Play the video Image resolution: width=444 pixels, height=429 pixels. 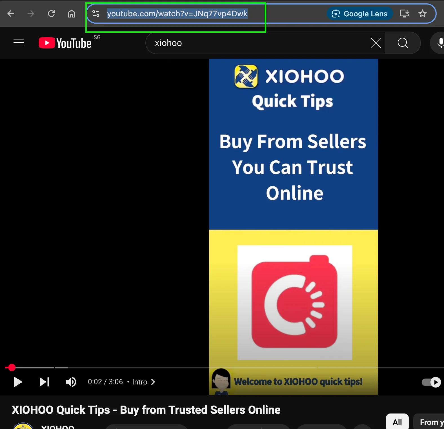point(18,382)
